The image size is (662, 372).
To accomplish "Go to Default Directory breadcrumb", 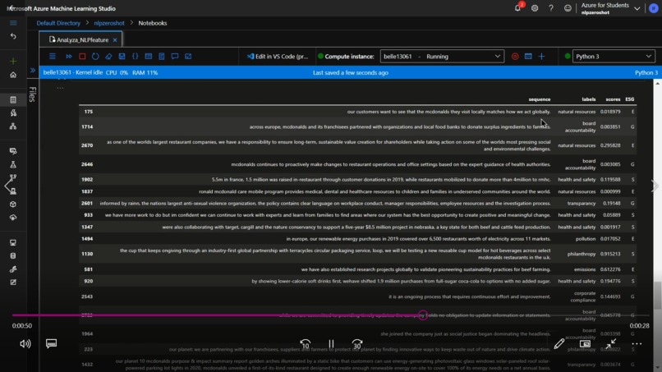I will [x=58, y=23].
